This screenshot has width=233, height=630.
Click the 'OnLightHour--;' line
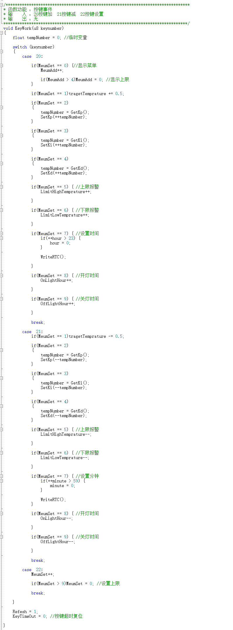[57, 518]
